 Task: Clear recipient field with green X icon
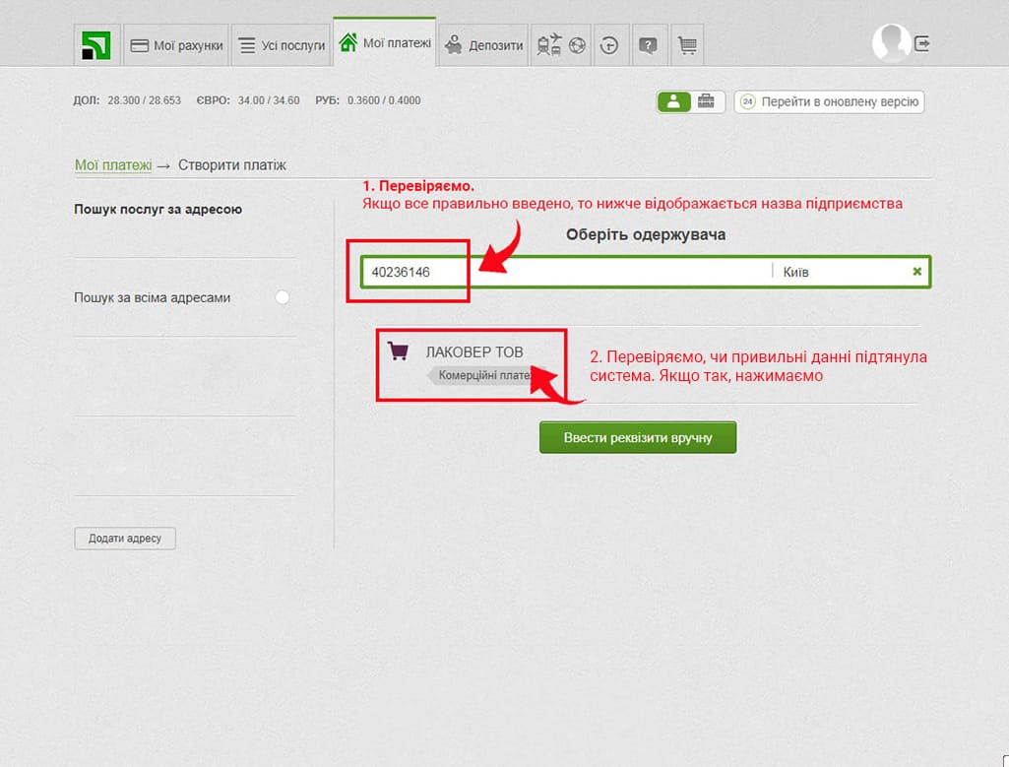917,272
